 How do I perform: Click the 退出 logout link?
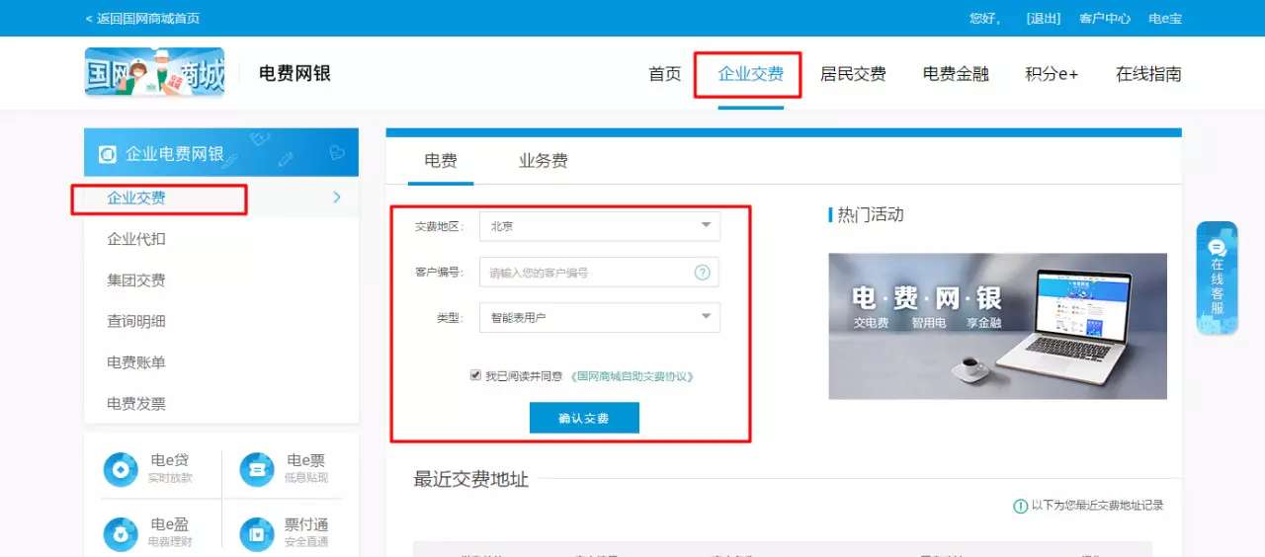point(1044,19)
